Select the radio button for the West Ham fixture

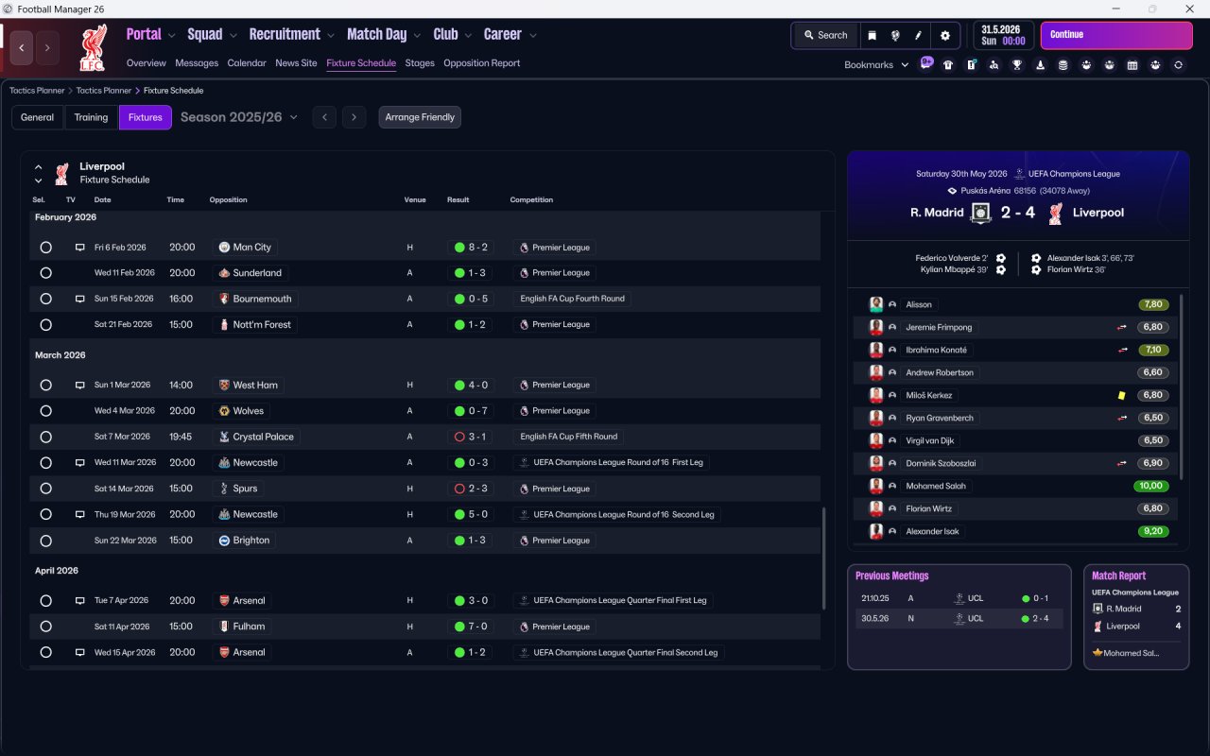tap(45, 386)
